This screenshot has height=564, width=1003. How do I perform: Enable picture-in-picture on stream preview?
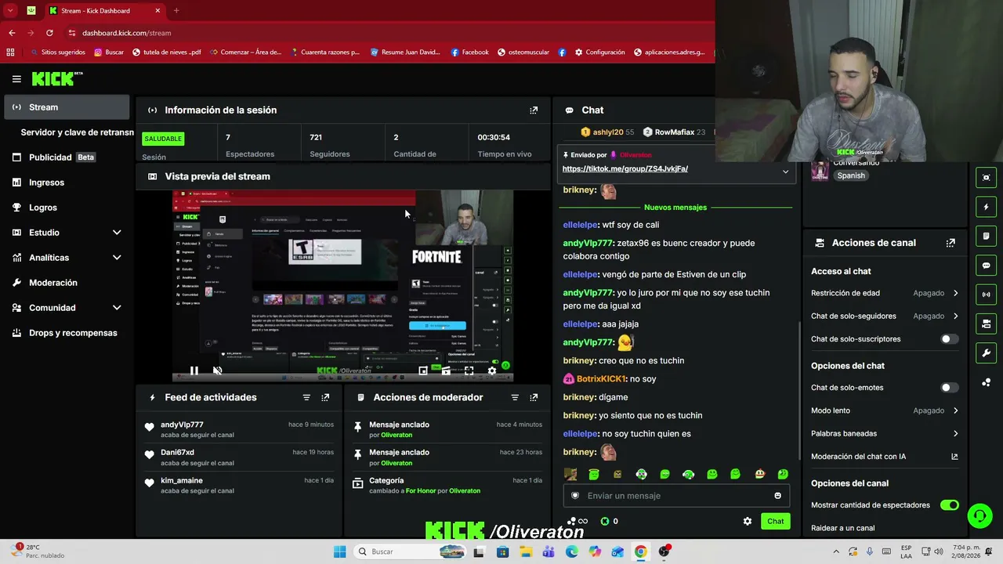coord(423,371)
